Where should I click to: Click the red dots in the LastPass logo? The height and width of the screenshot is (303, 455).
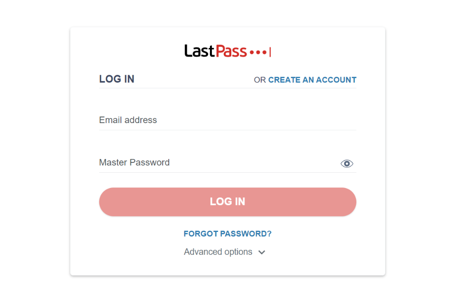tap(258, 52)
